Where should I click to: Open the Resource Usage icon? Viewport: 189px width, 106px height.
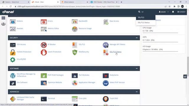tap(75, 29)
